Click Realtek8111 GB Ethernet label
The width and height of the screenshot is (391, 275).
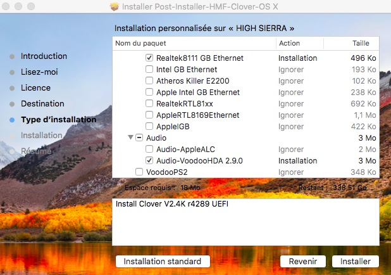[x=200, y=58]
